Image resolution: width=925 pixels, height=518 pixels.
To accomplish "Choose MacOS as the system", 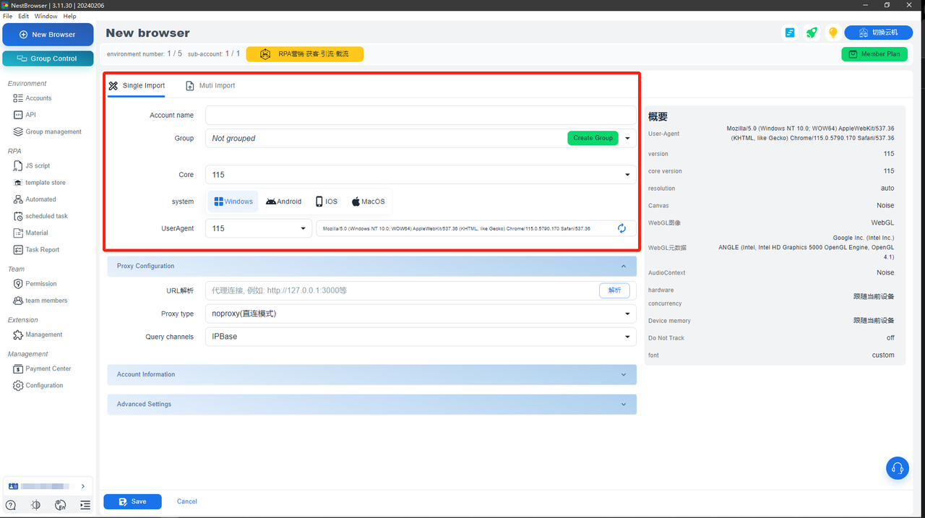I will (x=368, y=202).
